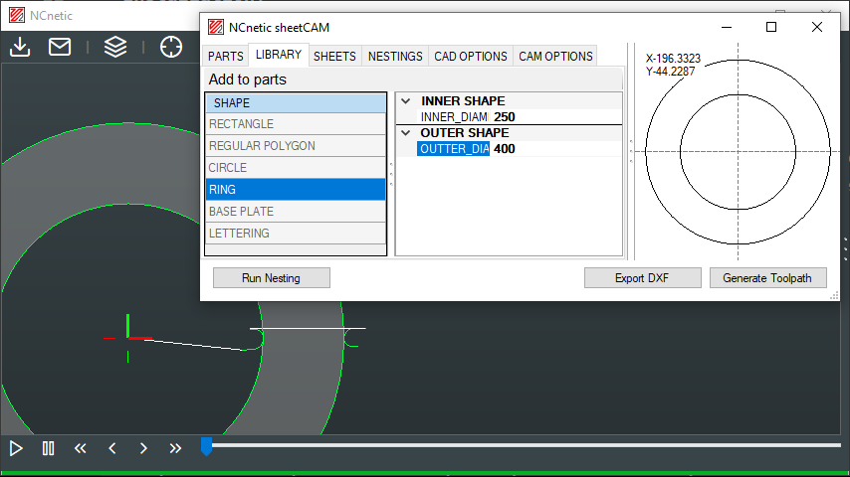
Task: Choose CIRCLE in shape list
Action: pyautogui.click(x=296, y=168)
